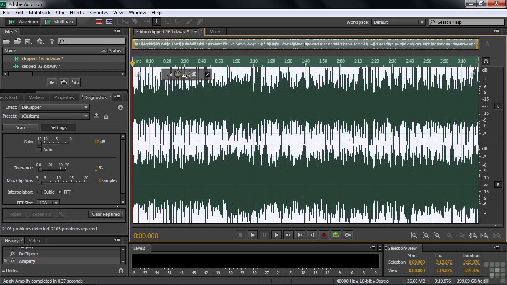
Task: Click the Record button
Action: [324, 235]
